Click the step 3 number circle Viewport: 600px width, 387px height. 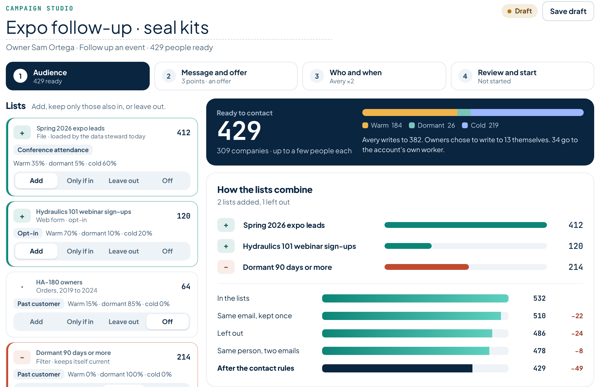click(x=317, y=76)
